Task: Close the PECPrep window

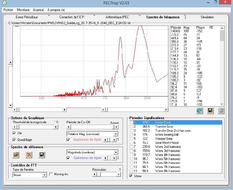Action: [225, 2]
